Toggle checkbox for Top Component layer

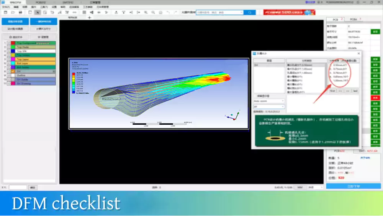coord(9,43)
